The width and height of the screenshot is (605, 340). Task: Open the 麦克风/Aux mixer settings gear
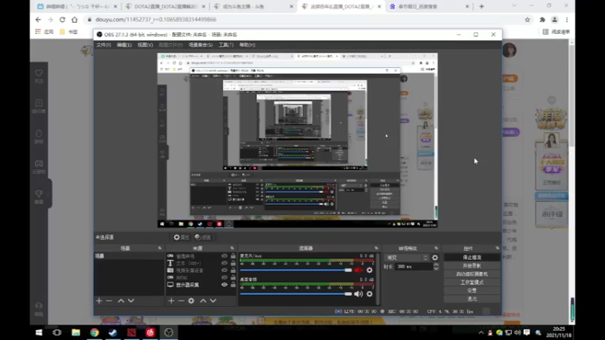pyautogui.click(x=370, y=270)
